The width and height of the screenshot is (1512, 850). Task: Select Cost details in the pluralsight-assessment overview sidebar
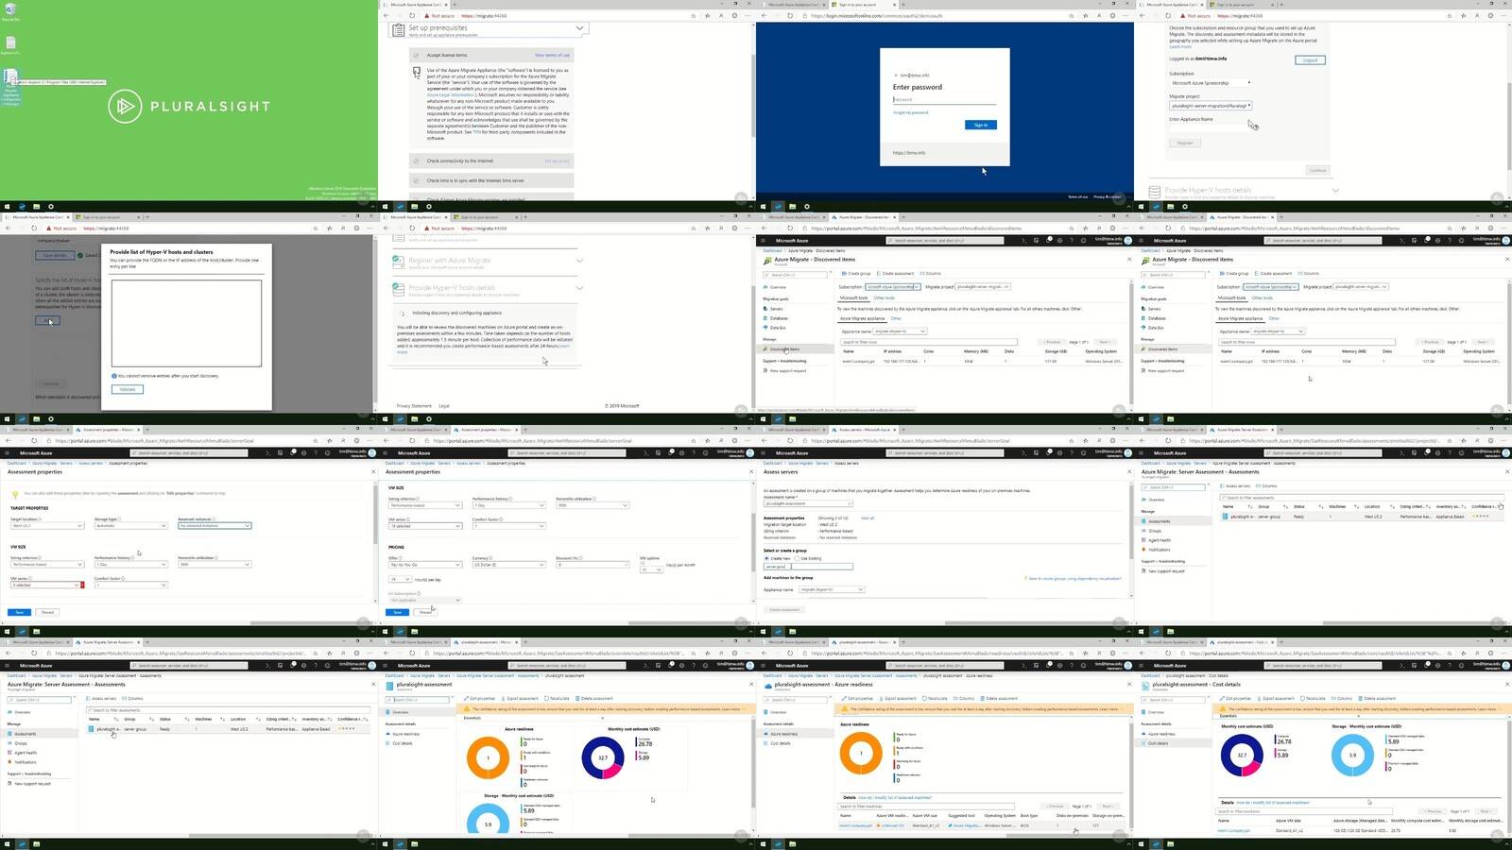(404, 743)
